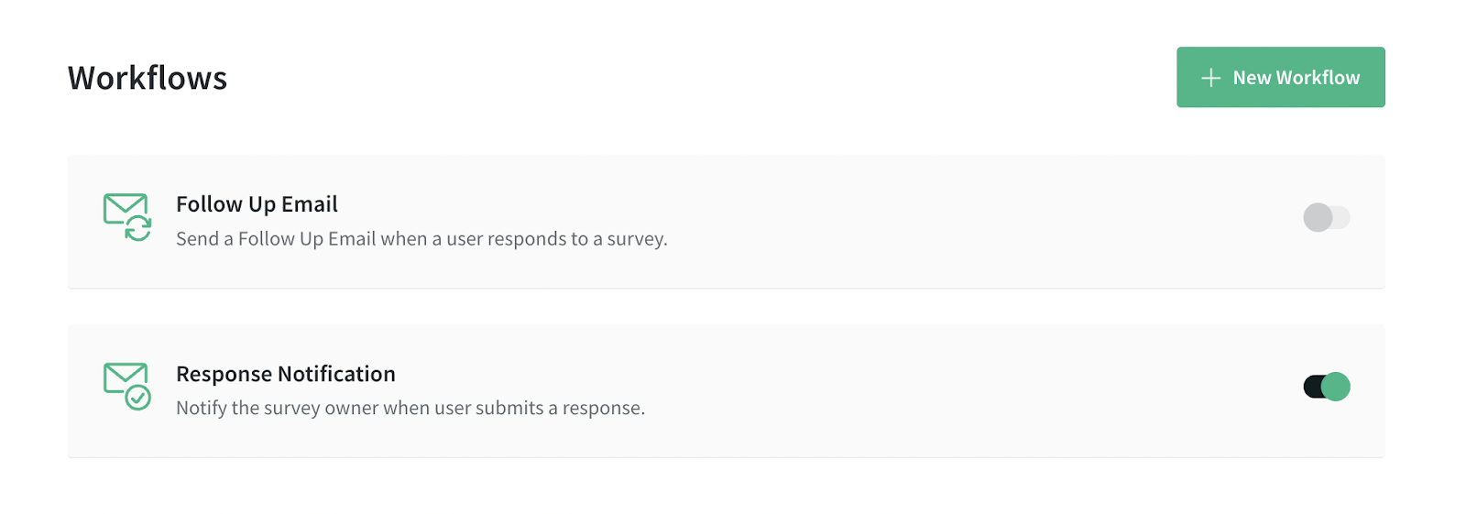Create a New Workflow
This screenshot has width=1466, height=514.
(1280, 77)
